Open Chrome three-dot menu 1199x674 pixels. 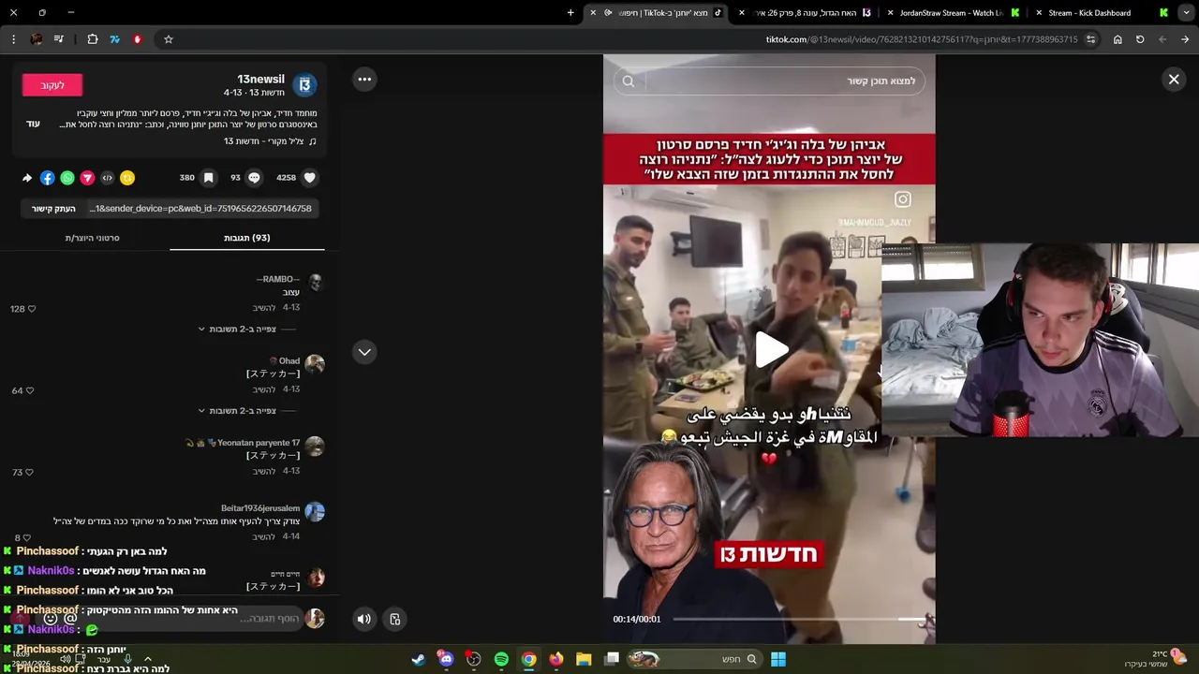pos(13,39)
